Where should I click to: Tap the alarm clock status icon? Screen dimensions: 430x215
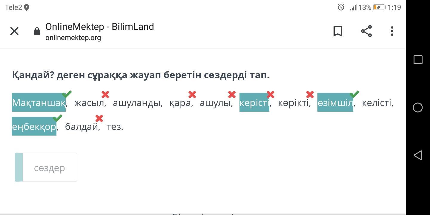(341, 7)
